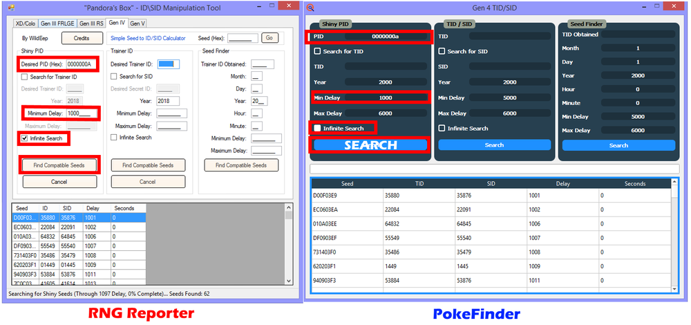691x325 pixels.
Task: Check Search for TID in PokeFinder
Action: click(317, 51)
